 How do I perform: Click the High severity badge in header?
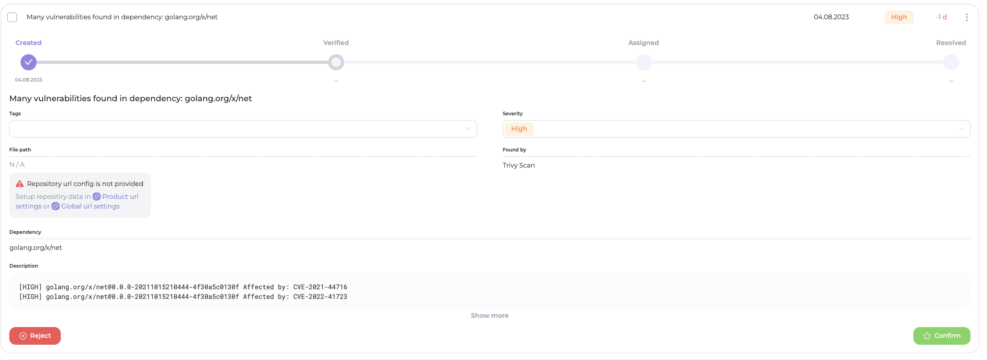click(x=899, y=17)
